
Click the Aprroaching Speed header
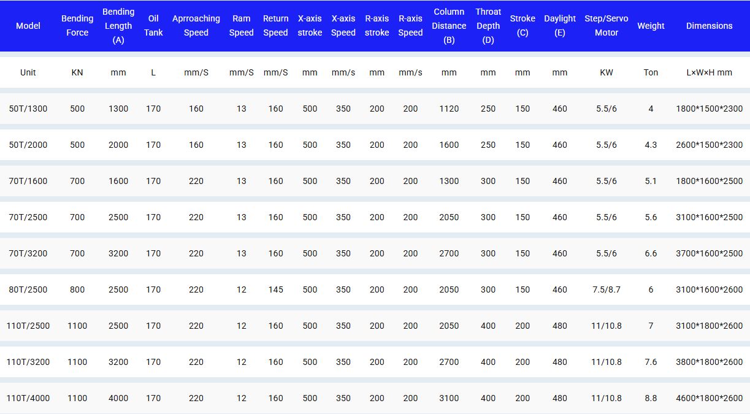pyautogui.click(x=196, y=26)
